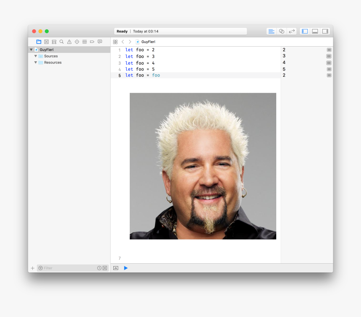This screenshot has height=317, width=361.
Task: Filter by source control status icon
Action: 105,268
